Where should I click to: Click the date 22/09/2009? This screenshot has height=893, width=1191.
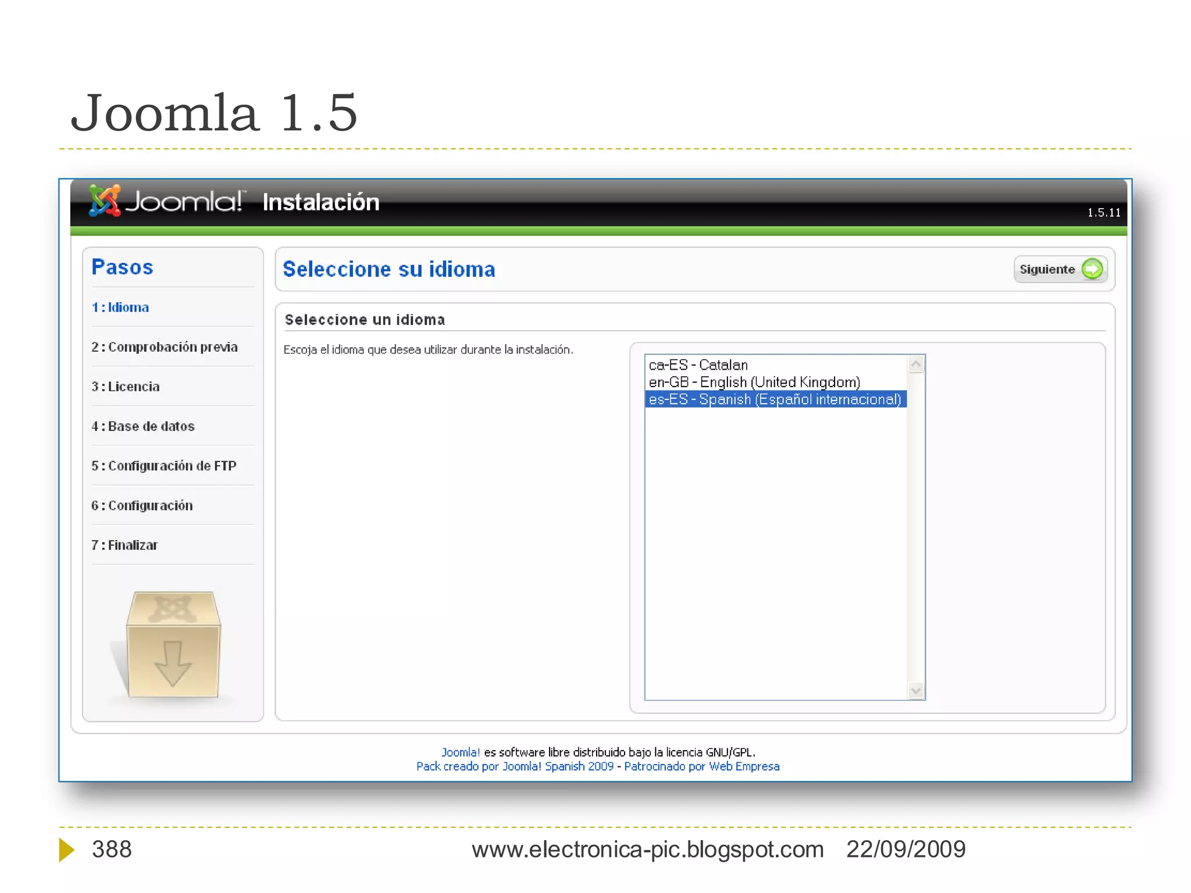click(906, 849)
